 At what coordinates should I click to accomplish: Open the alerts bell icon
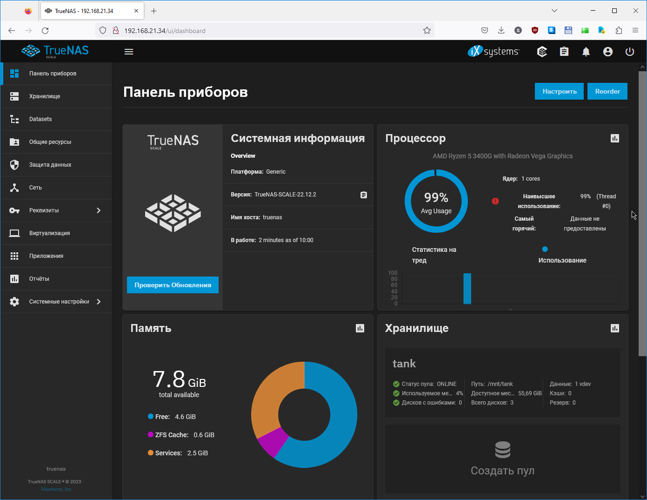click(x=586, y=52)
